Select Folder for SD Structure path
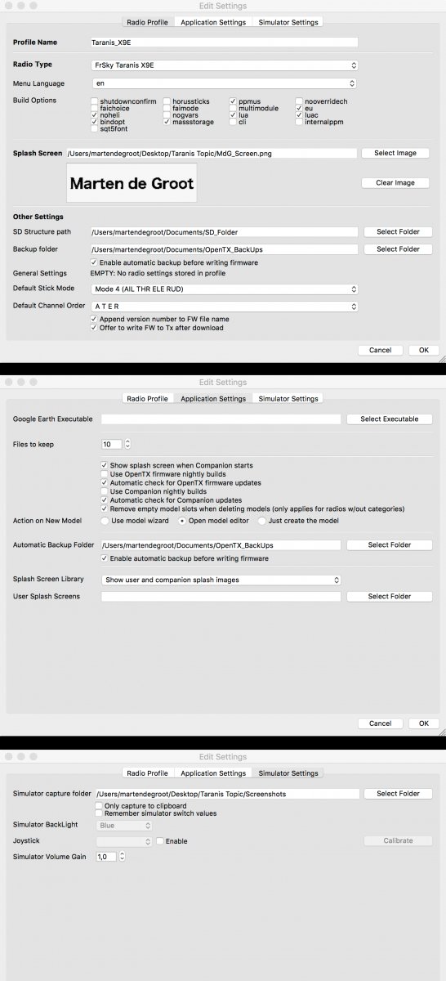The height and width of the screenshot is (981, 446). coord(398,232)
